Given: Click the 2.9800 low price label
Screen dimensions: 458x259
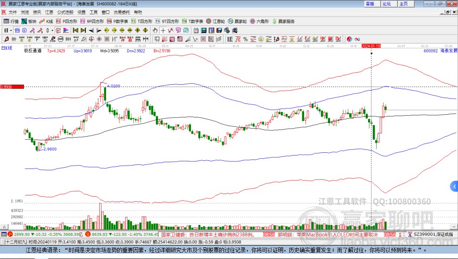Looking at the screenshot, I should coord(50,149).
